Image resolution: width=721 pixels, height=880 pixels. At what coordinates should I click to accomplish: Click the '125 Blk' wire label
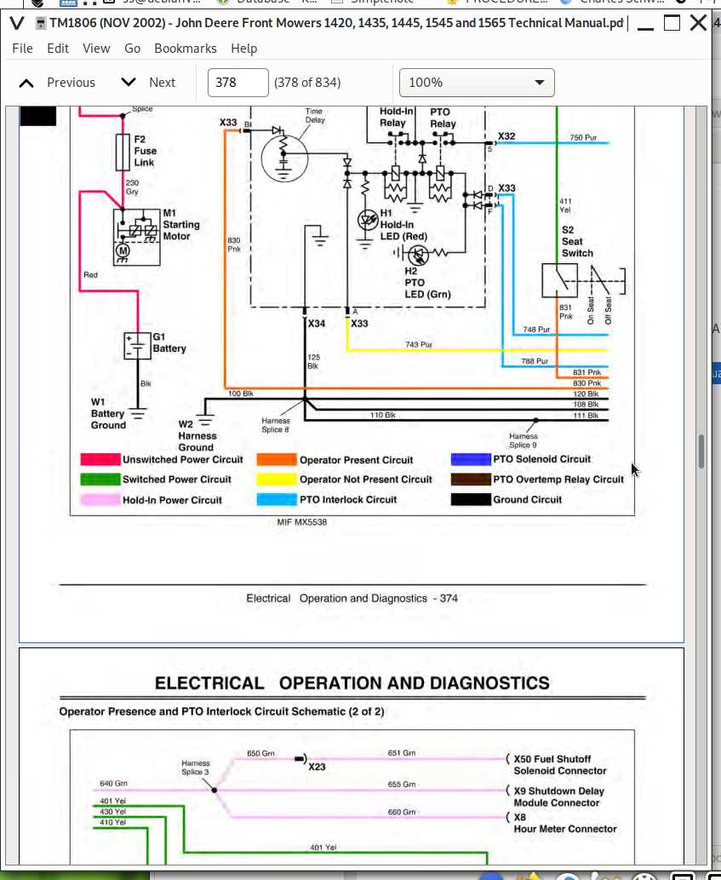313,361
